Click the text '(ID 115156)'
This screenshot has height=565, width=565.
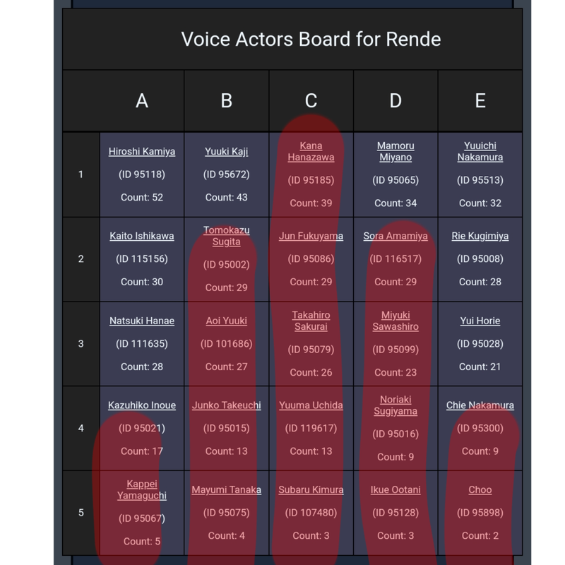coord(142,259)
